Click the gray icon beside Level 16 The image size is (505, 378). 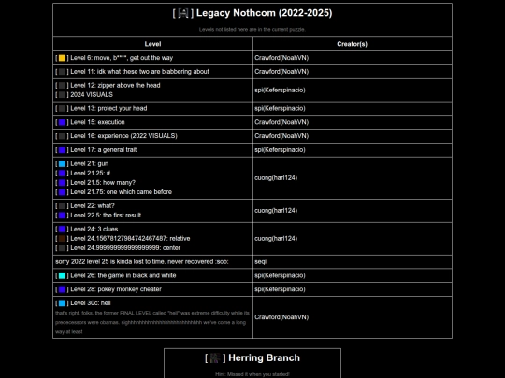tap(62, 136)
